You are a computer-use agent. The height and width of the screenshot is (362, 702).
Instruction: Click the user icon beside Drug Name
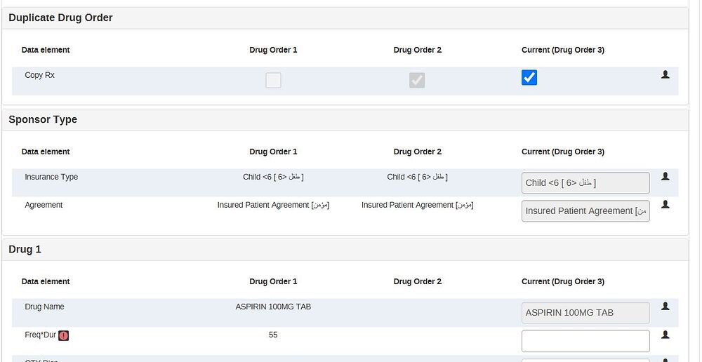[x=665, y=307]
